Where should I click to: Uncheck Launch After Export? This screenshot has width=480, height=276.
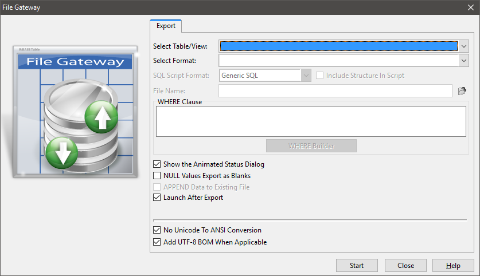158,198
